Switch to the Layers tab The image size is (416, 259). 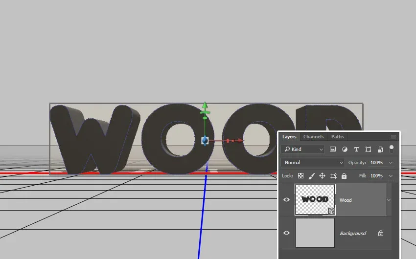pos(289,137)
